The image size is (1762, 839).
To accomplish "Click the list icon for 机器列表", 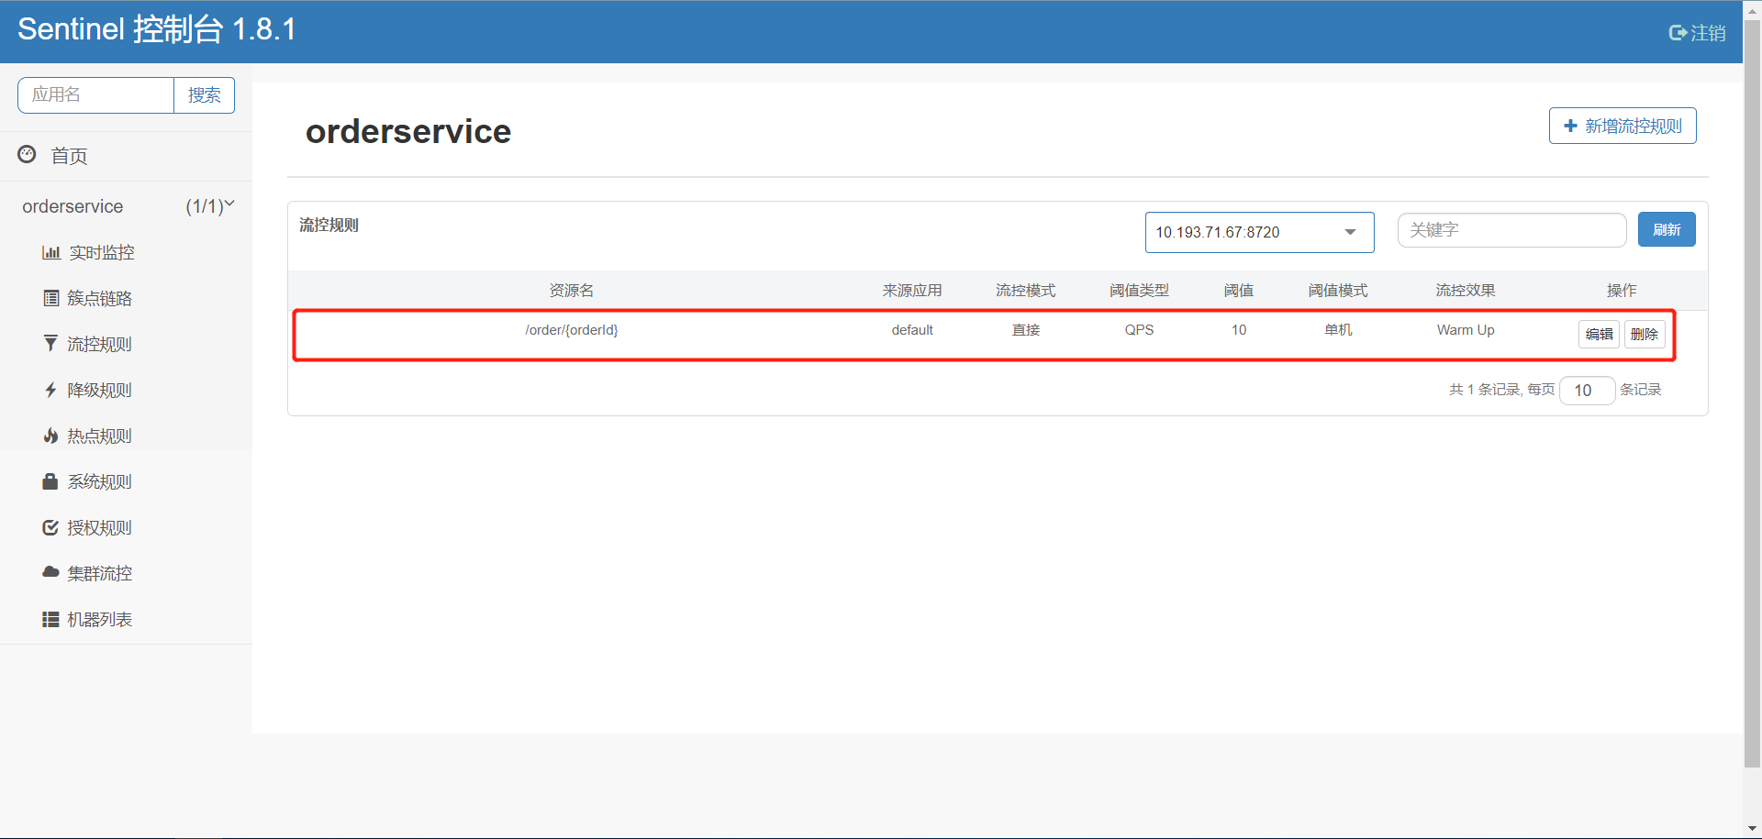I will pyautogui.click(x=50, y=619).
